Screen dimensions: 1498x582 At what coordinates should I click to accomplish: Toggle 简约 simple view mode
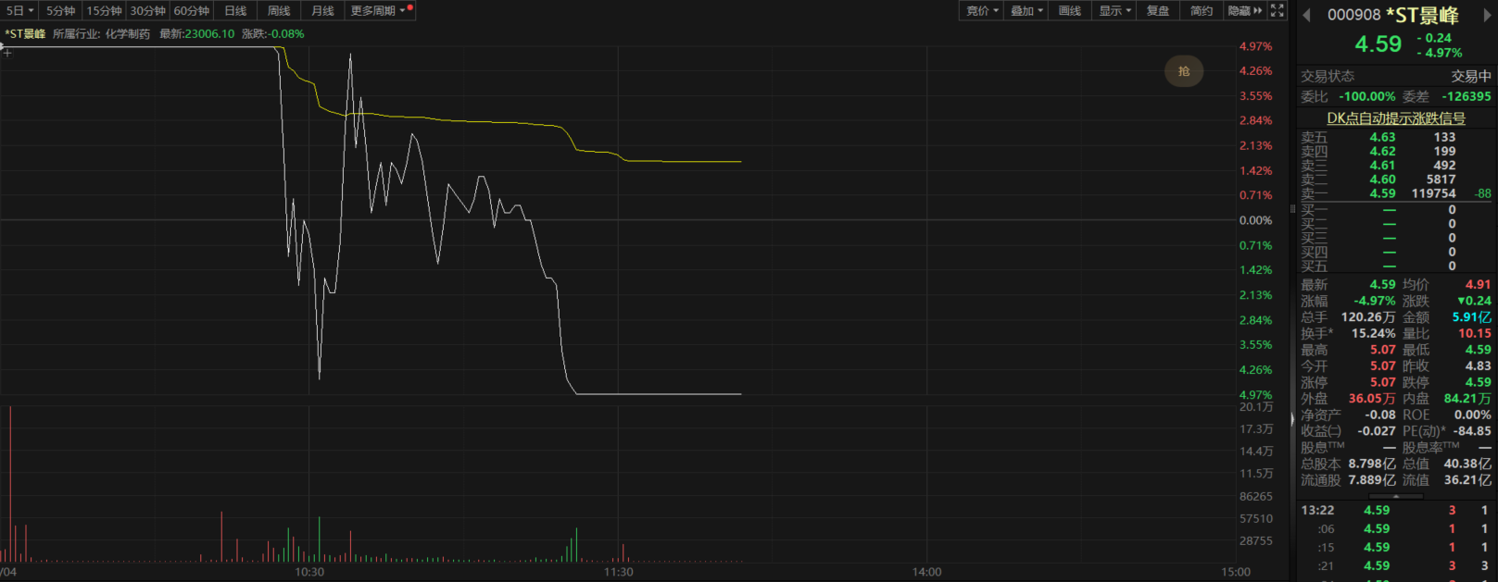pyautogui.click(x=1201, y=10)
